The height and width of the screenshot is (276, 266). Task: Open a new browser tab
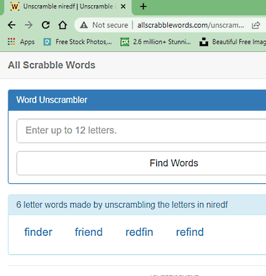coord(143,6)
